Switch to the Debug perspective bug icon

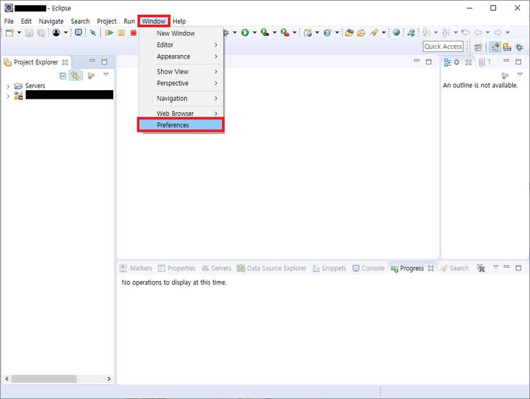519,47
